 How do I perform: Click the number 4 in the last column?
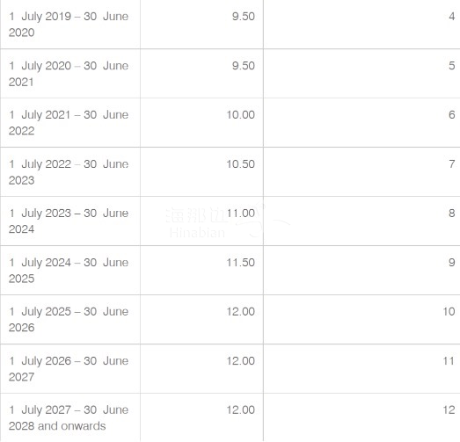coord(452,17)
